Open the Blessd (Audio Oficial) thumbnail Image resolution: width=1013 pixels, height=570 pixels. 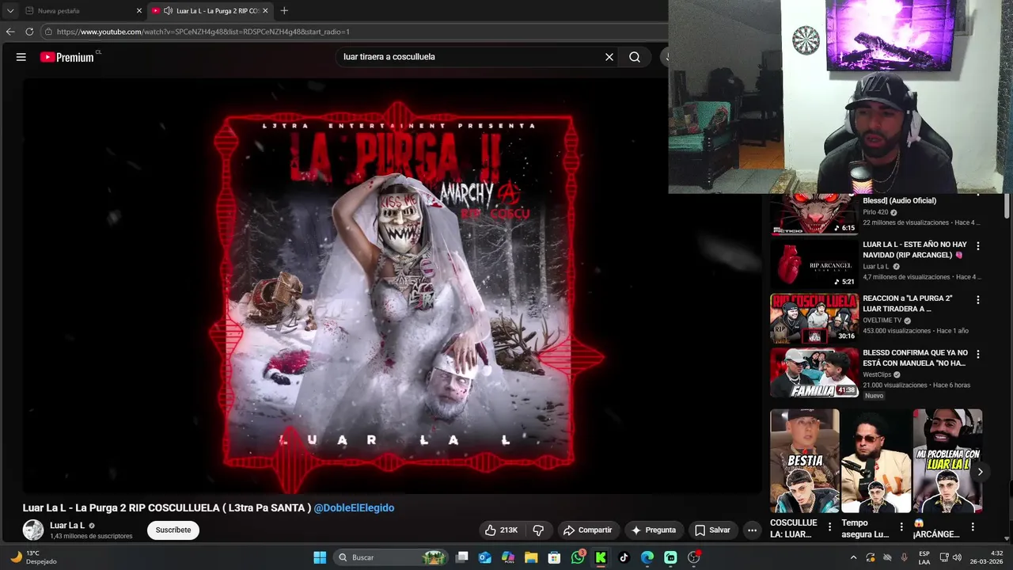click(x=814, y=215)
